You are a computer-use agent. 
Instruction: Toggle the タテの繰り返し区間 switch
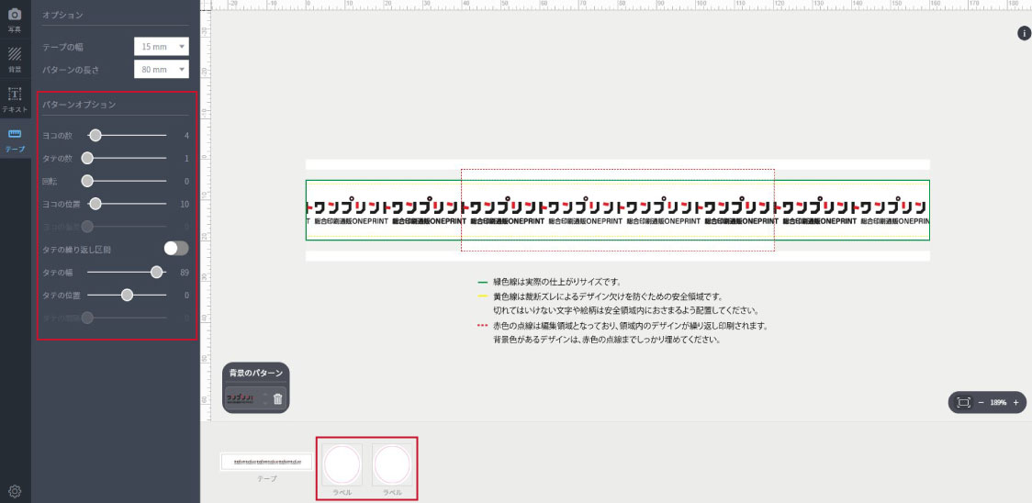tap(175, 249)
